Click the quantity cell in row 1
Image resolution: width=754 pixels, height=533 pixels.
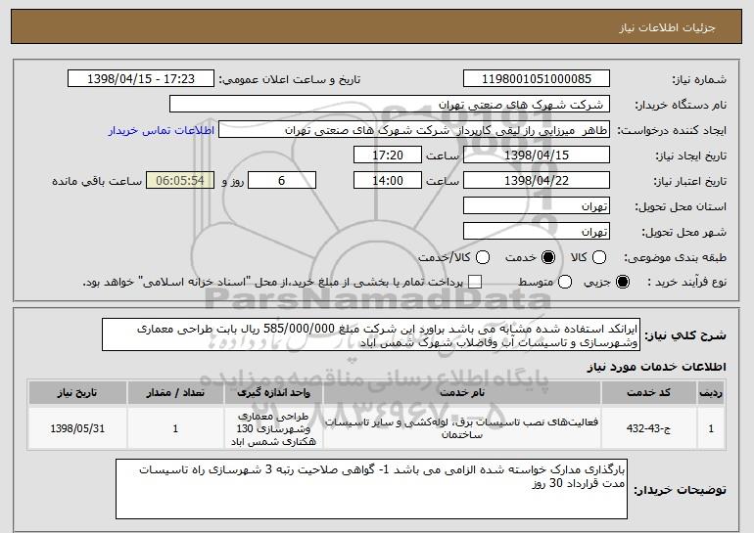coord(175,428)
